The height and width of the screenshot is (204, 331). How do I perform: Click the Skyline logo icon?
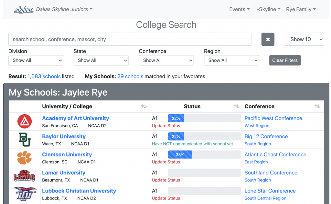pos(24,10)
